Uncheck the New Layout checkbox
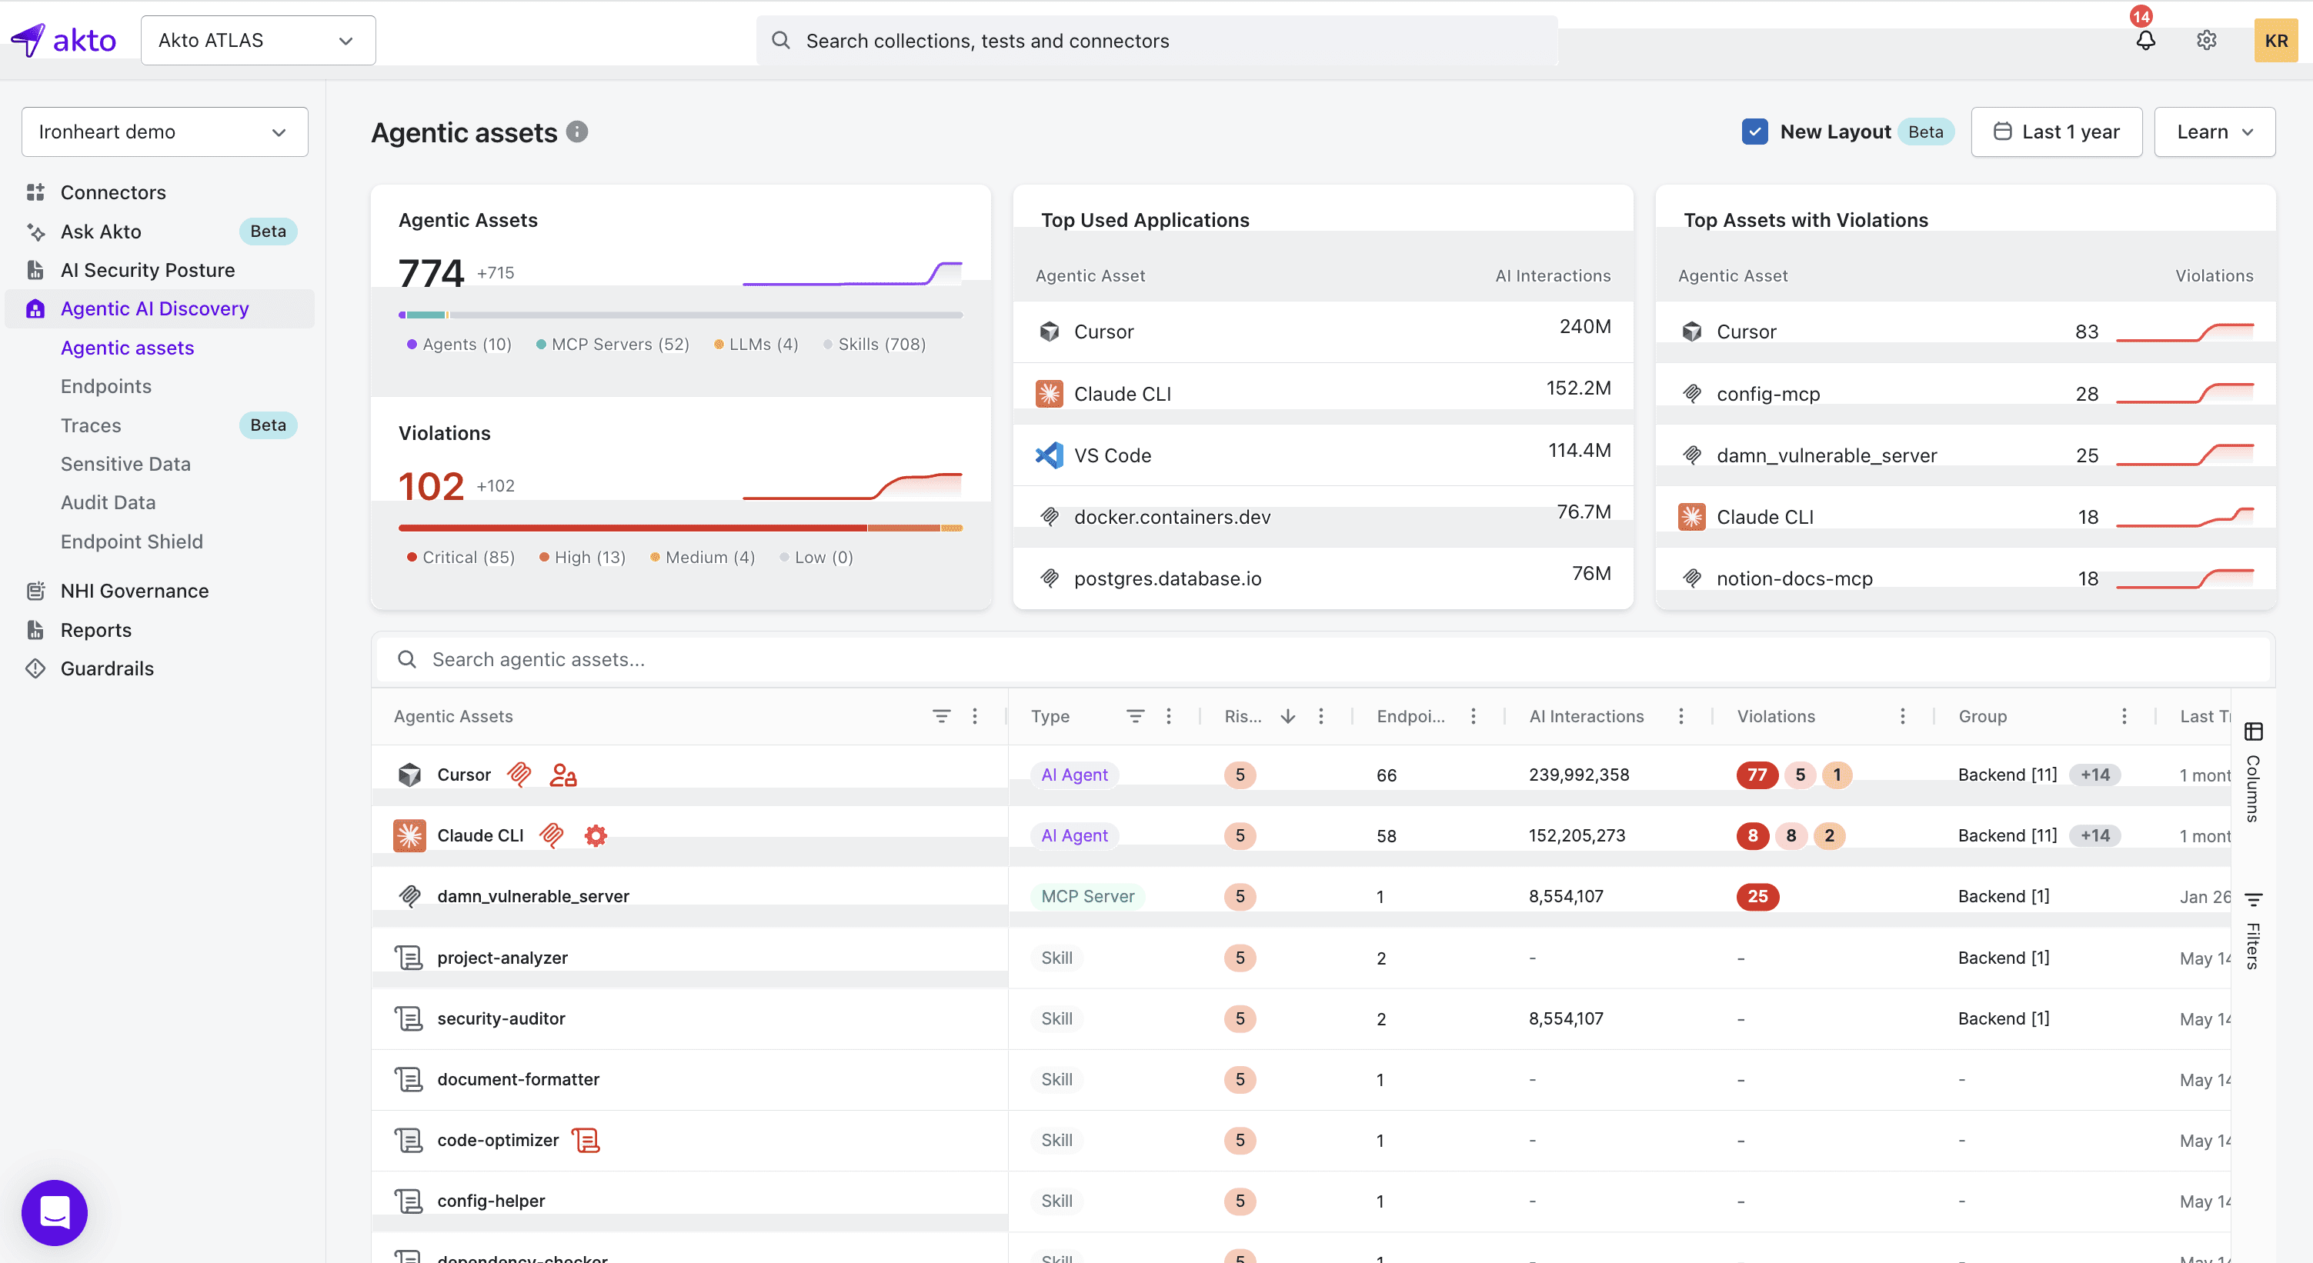Viewport: 2313px width, 1263px height. (1754, 132)
